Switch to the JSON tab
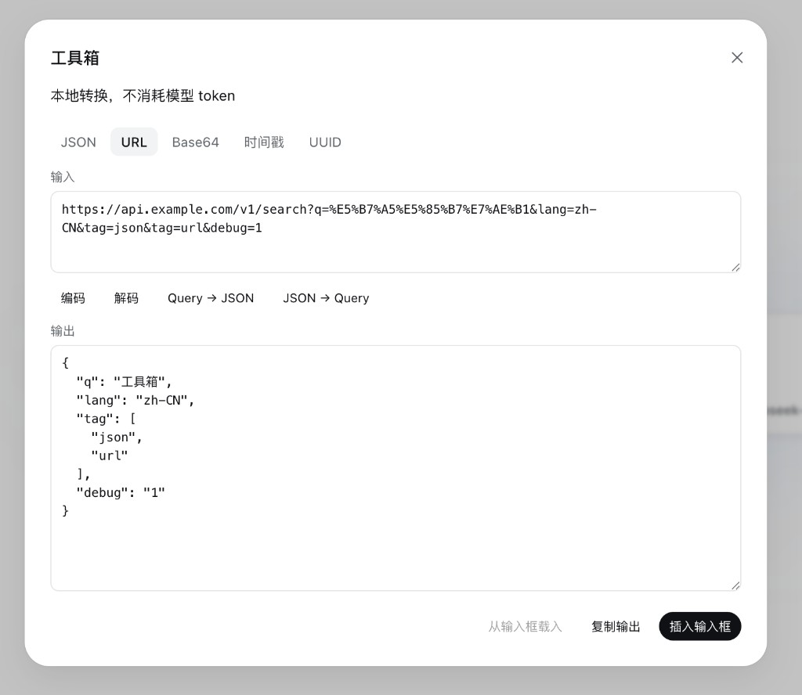 78,142
